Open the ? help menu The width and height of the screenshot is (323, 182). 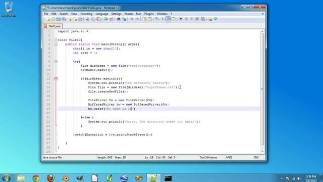point(172,14)
